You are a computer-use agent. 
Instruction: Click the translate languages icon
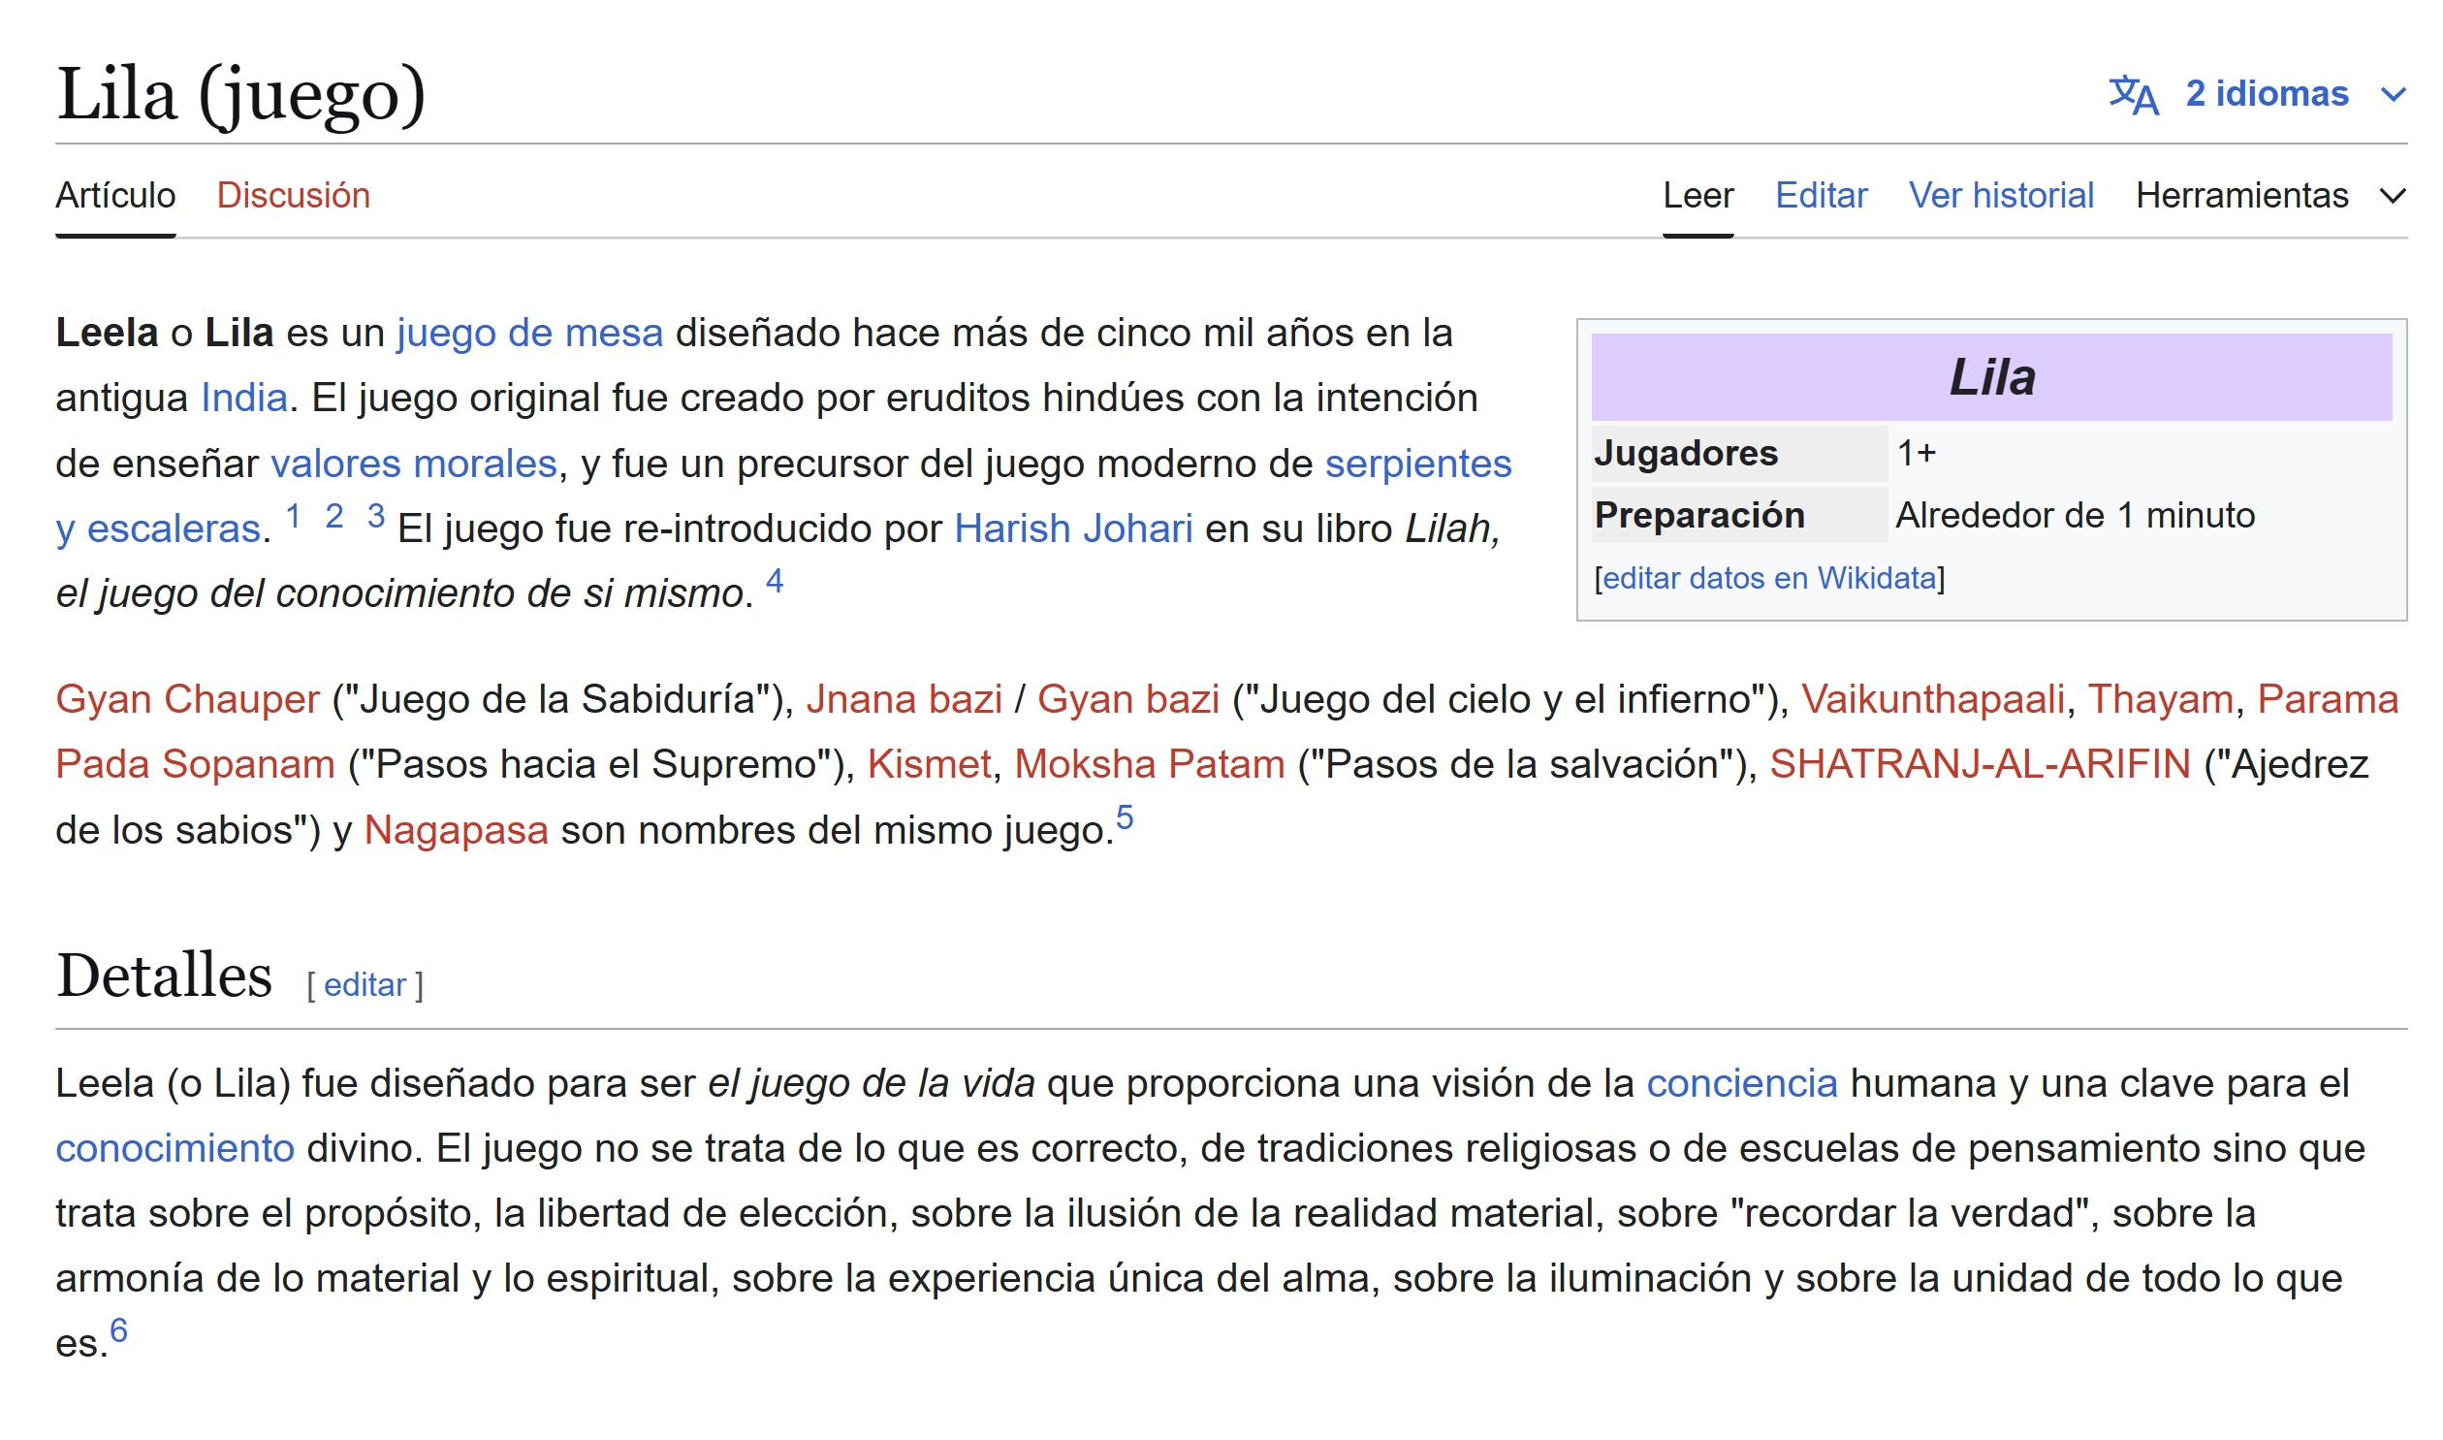pos(2133,95)
